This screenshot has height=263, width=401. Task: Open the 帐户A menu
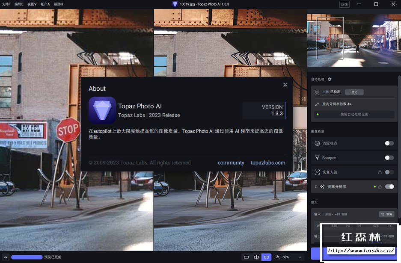tap(45, 4)
